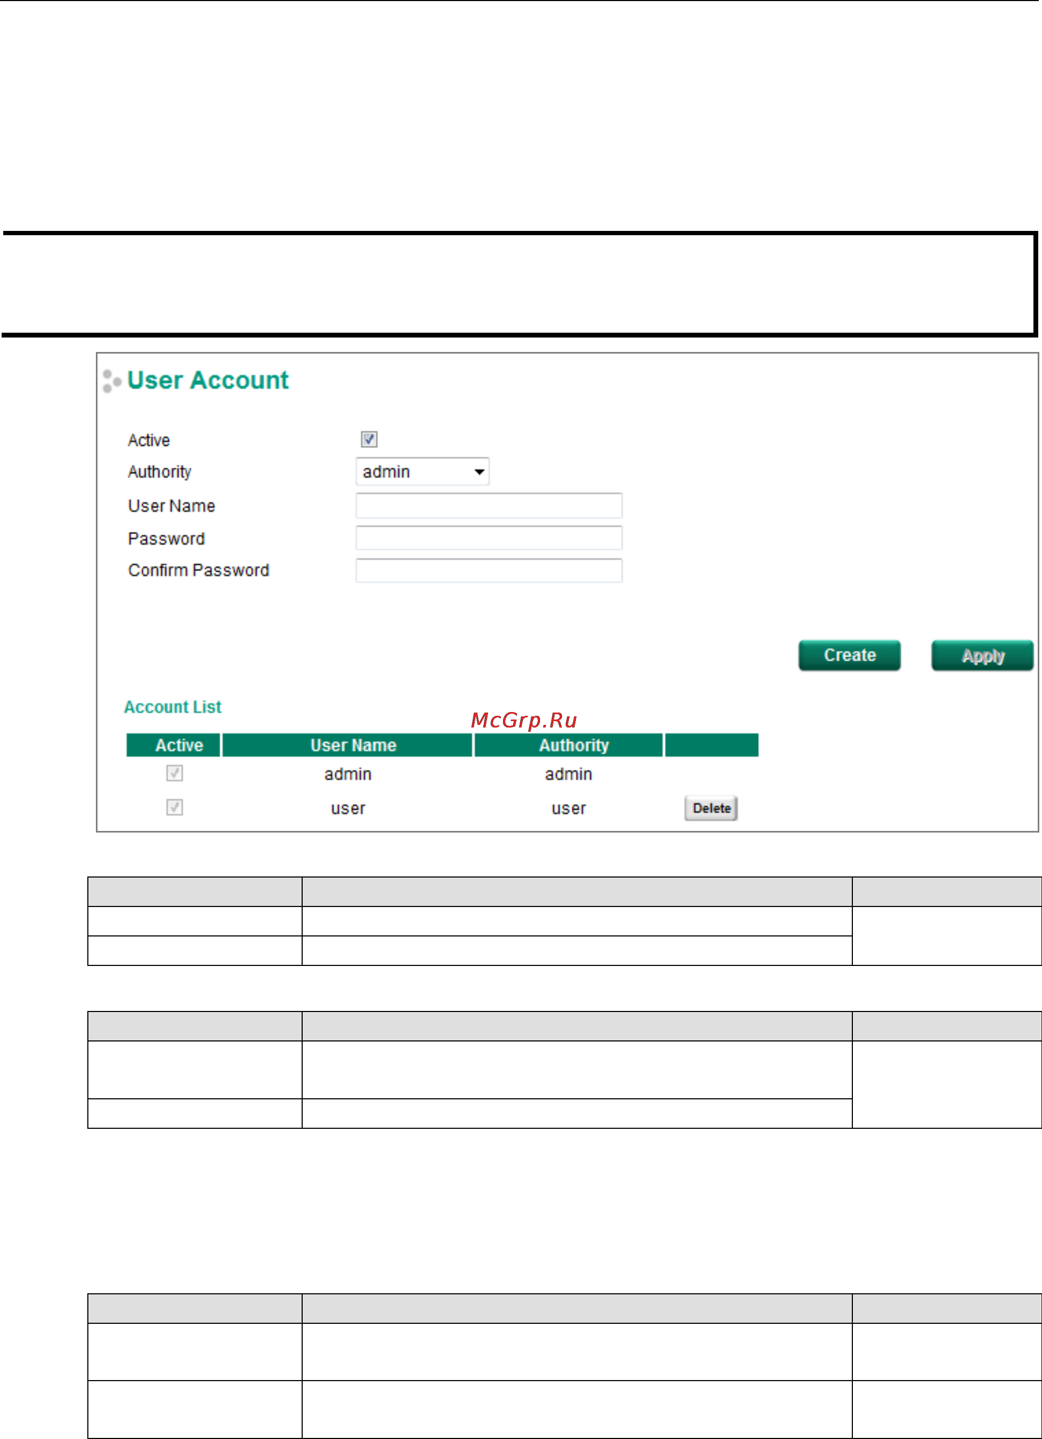Toggle the Active checkbox in the form
Screen dimensions: 1042x1439
pyautogui.click(x=369, y=439)
